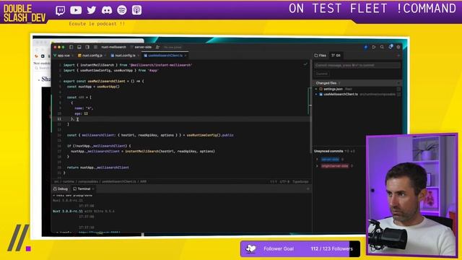Click in the commit message field
This screenshot has width=462, height=260.
[x=357, y=65]
